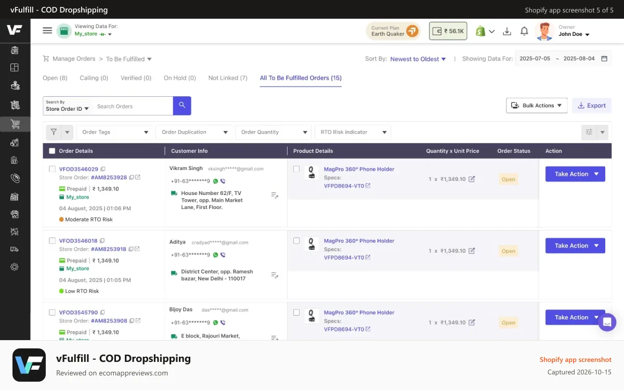Select checkbox for order VFOD3546018

point(52,241)
